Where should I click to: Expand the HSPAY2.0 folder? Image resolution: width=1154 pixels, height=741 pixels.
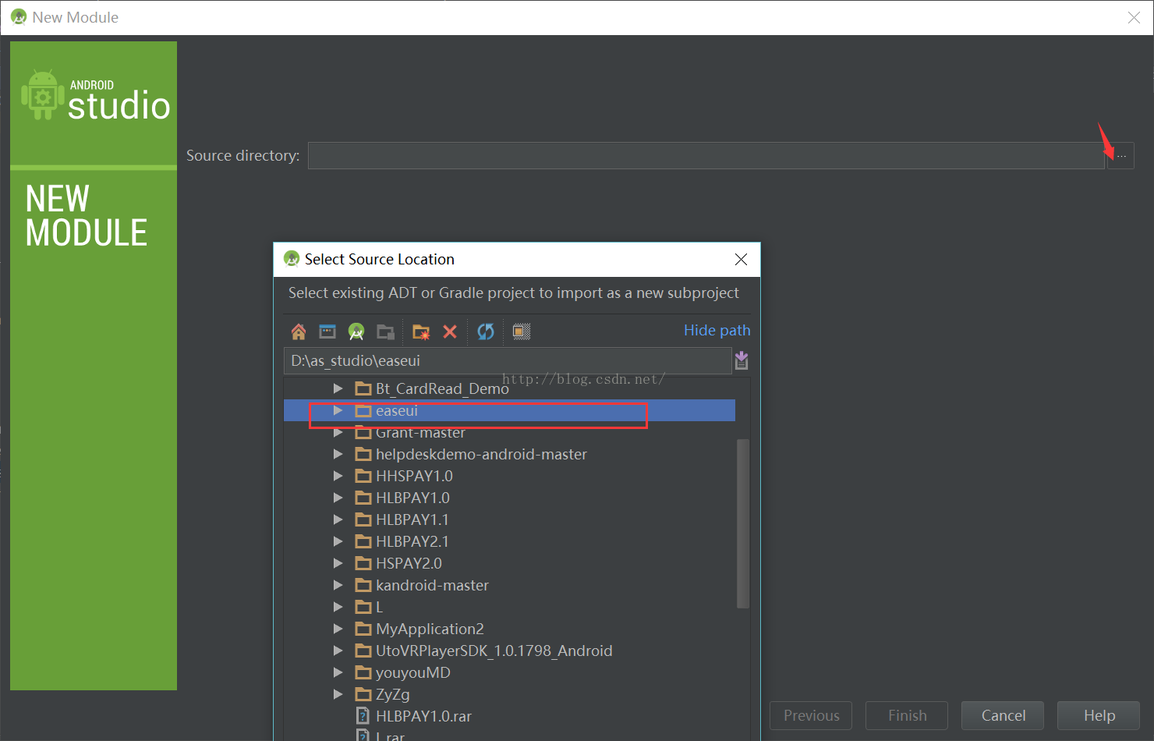point(338,563)
